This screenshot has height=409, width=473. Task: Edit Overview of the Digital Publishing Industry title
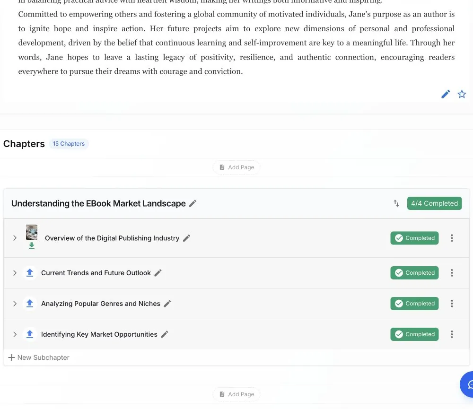(187, 238)
